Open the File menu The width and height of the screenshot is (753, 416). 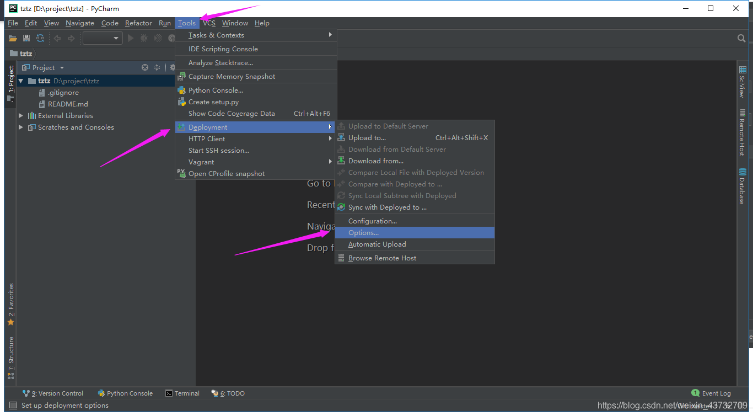pyautogui.click(x=13, y=23)
